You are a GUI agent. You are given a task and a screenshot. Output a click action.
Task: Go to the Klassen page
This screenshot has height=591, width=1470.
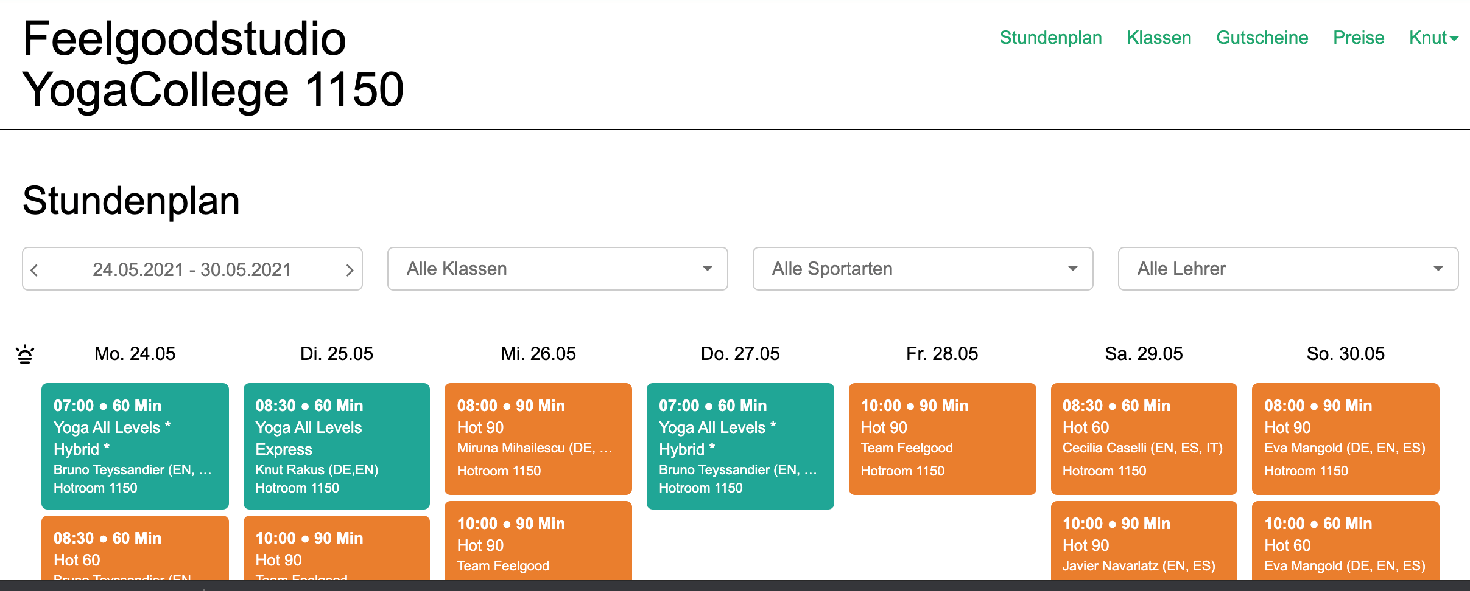tap(1158, 38)
